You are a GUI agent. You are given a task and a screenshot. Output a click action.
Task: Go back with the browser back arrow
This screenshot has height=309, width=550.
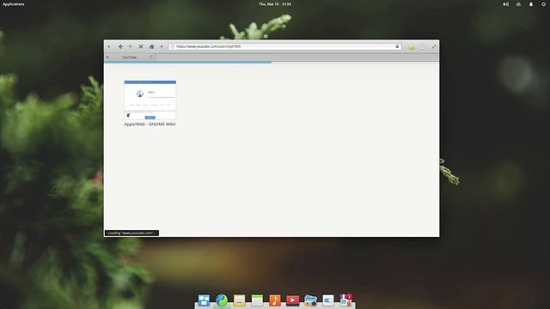120,46
